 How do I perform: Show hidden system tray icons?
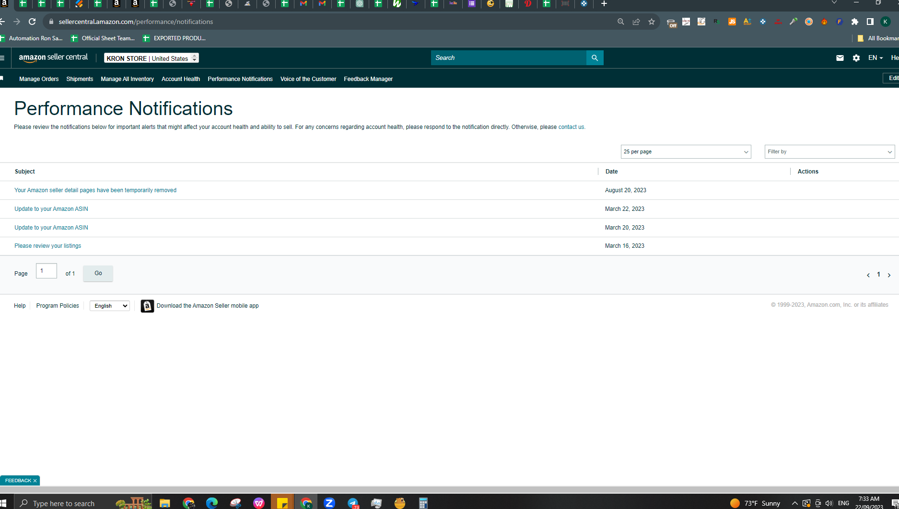[x=794, y=503]
